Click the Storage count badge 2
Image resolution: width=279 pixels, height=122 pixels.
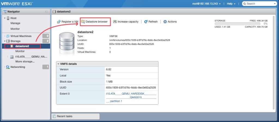pos(46,41)
